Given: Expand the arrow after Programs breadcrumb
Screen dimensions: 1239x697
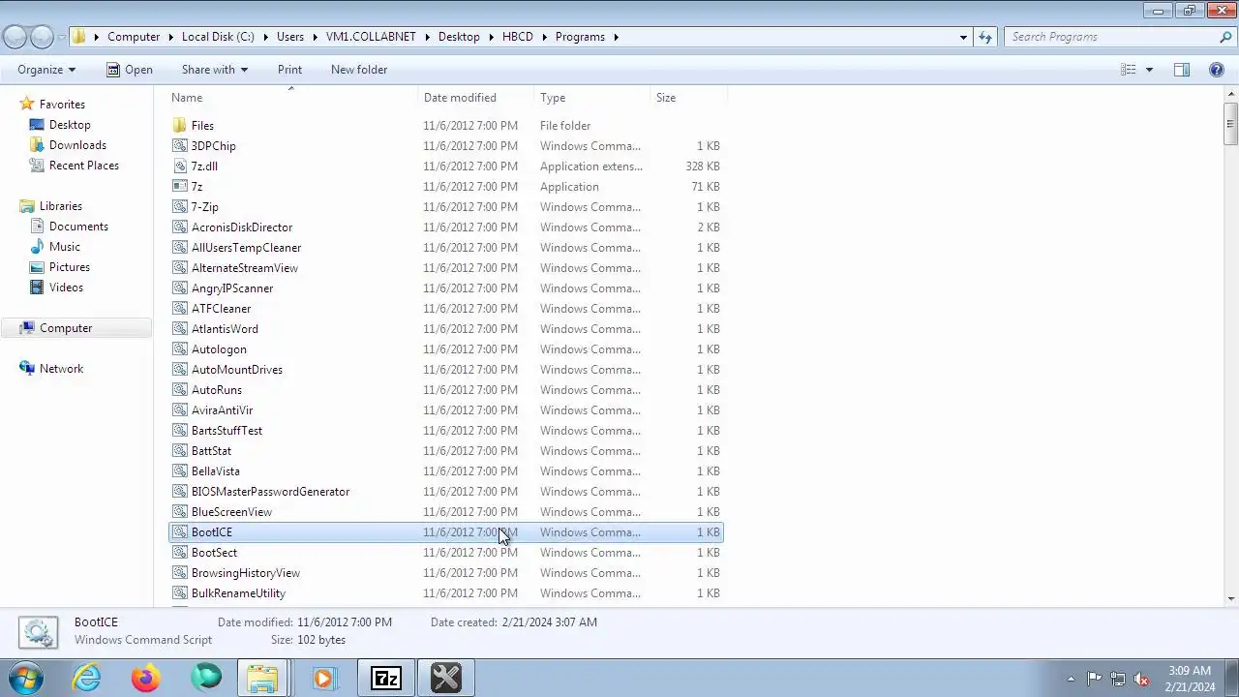Looking at the screenshot, I should click(616, 37).
